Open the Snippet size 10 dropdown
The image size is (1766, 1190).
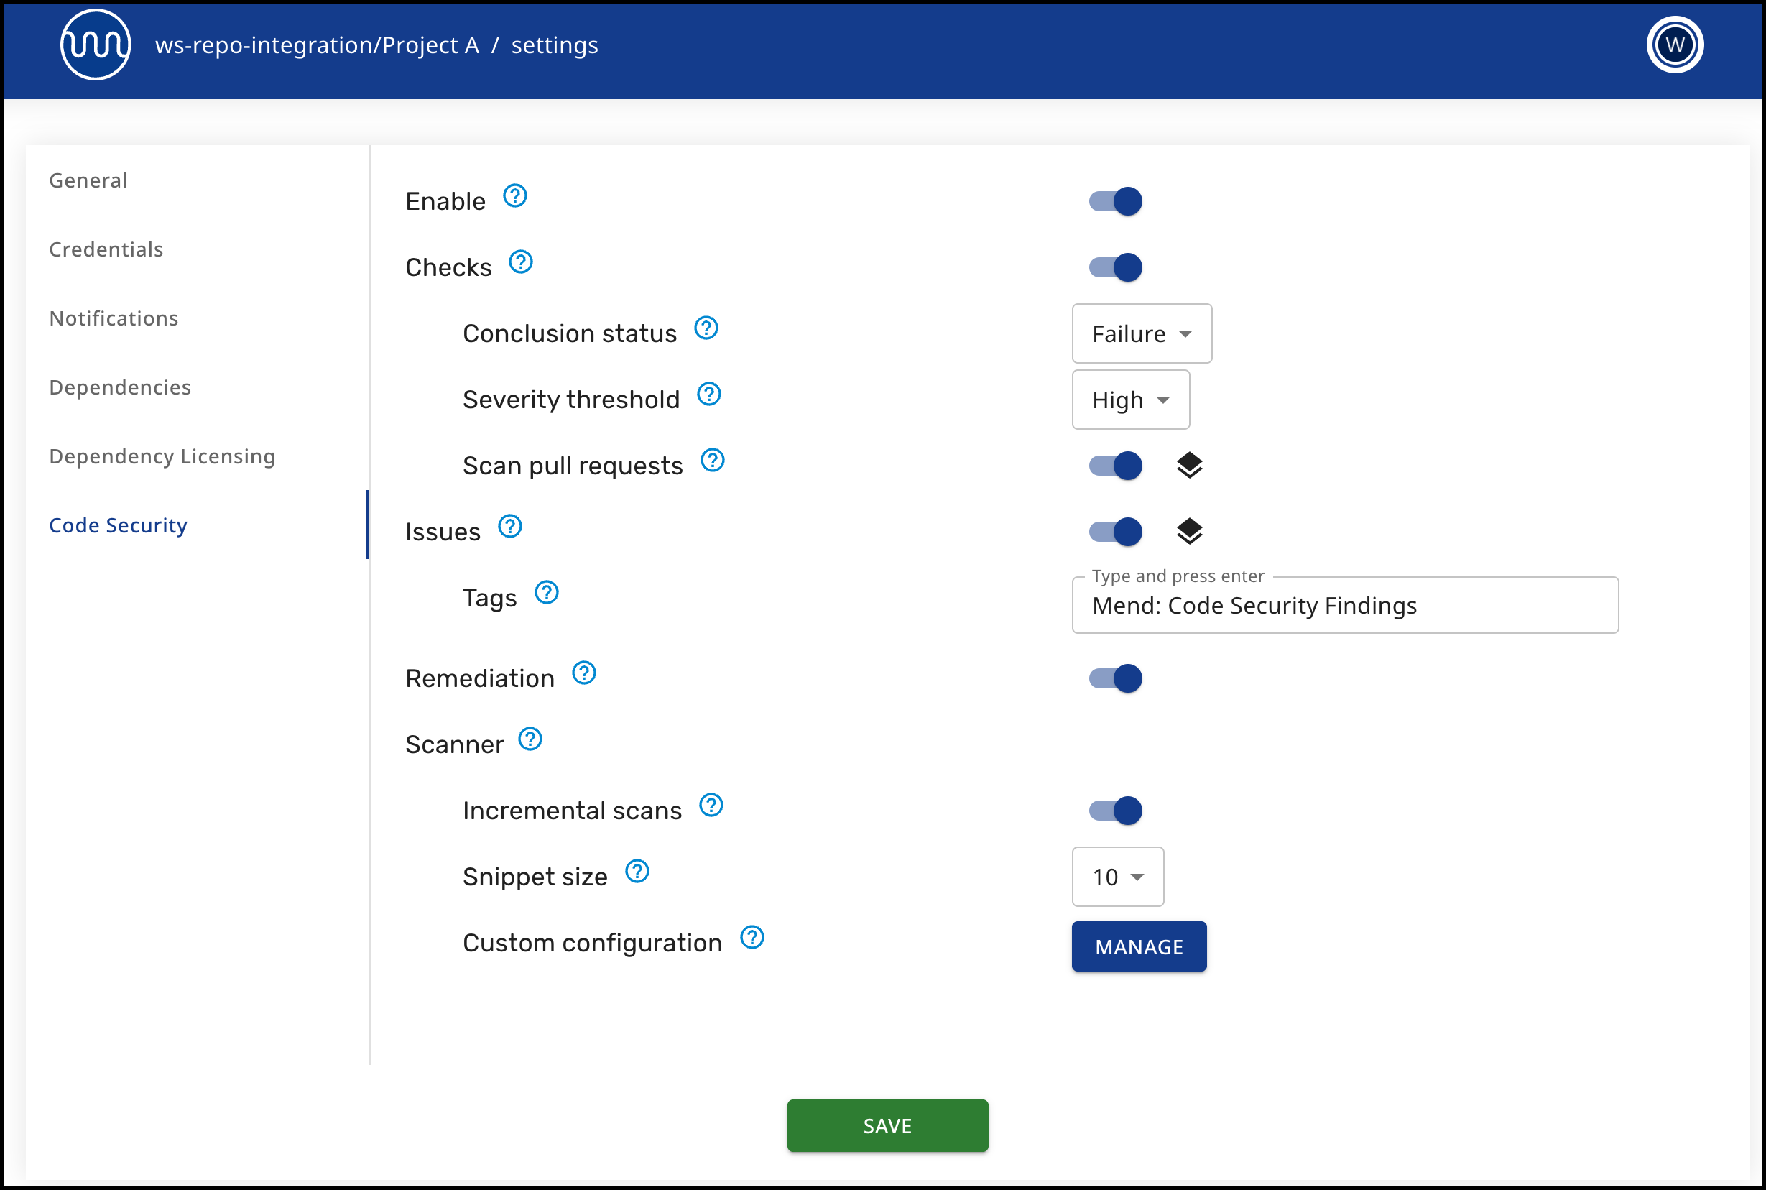coord(1117,877)
